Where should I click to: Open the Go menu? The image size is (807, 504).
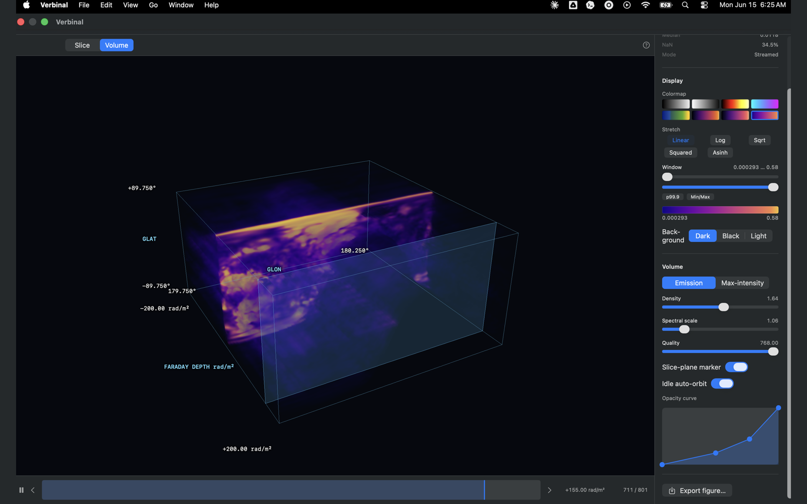tap(153, 5)
